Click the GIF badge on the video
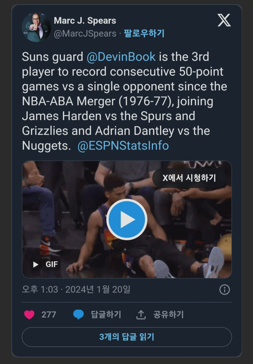The image size is (253, 364). pos(45,264)
